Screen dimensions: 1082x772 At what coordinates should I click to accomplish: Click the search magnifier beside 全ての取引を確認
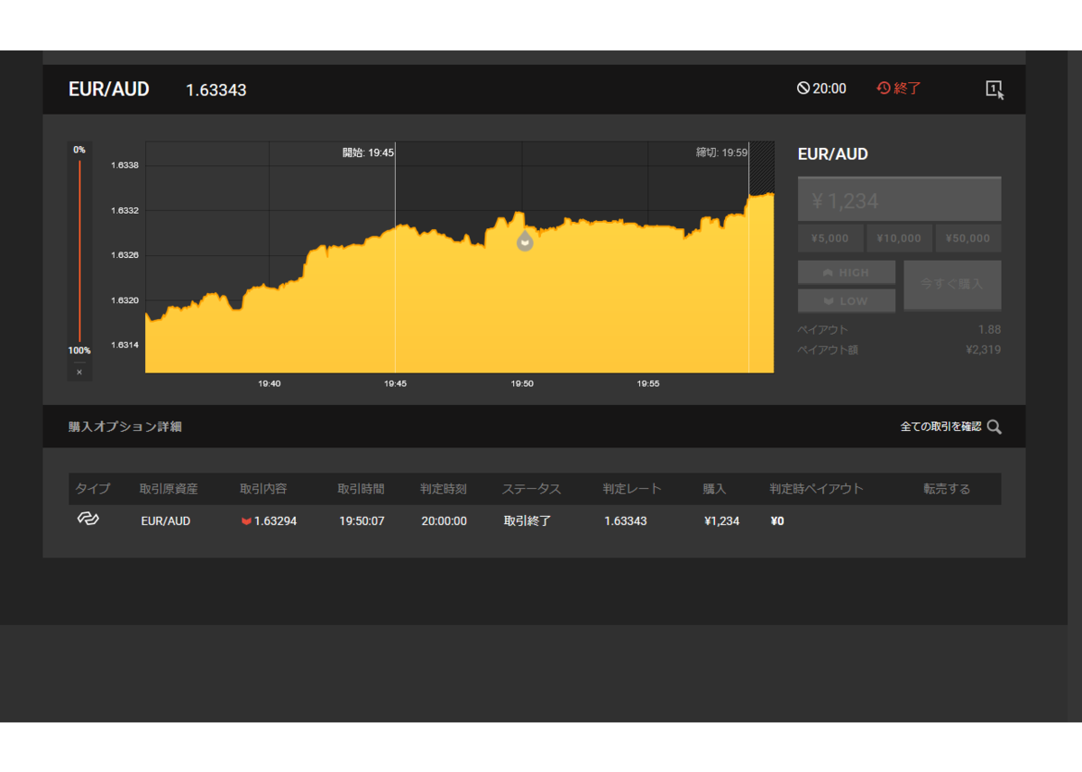tap(995, 427)
